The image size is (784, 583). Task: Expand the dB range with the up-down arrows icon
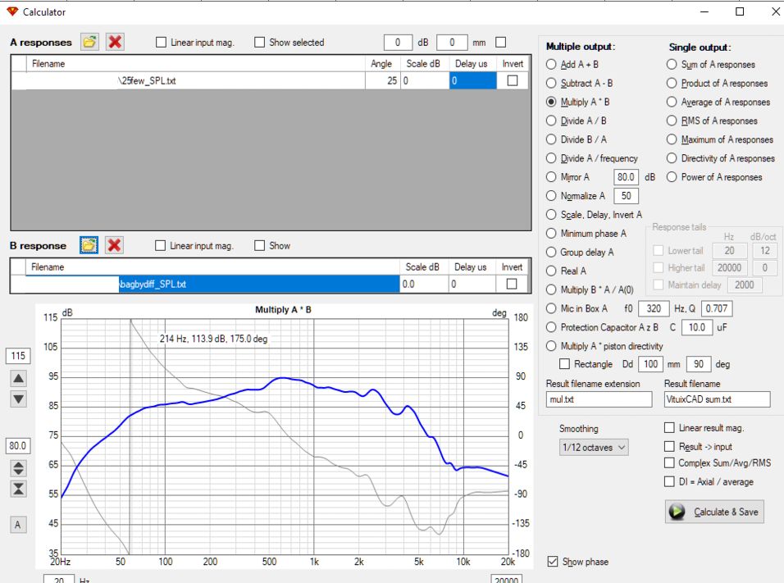pos(19,468)
